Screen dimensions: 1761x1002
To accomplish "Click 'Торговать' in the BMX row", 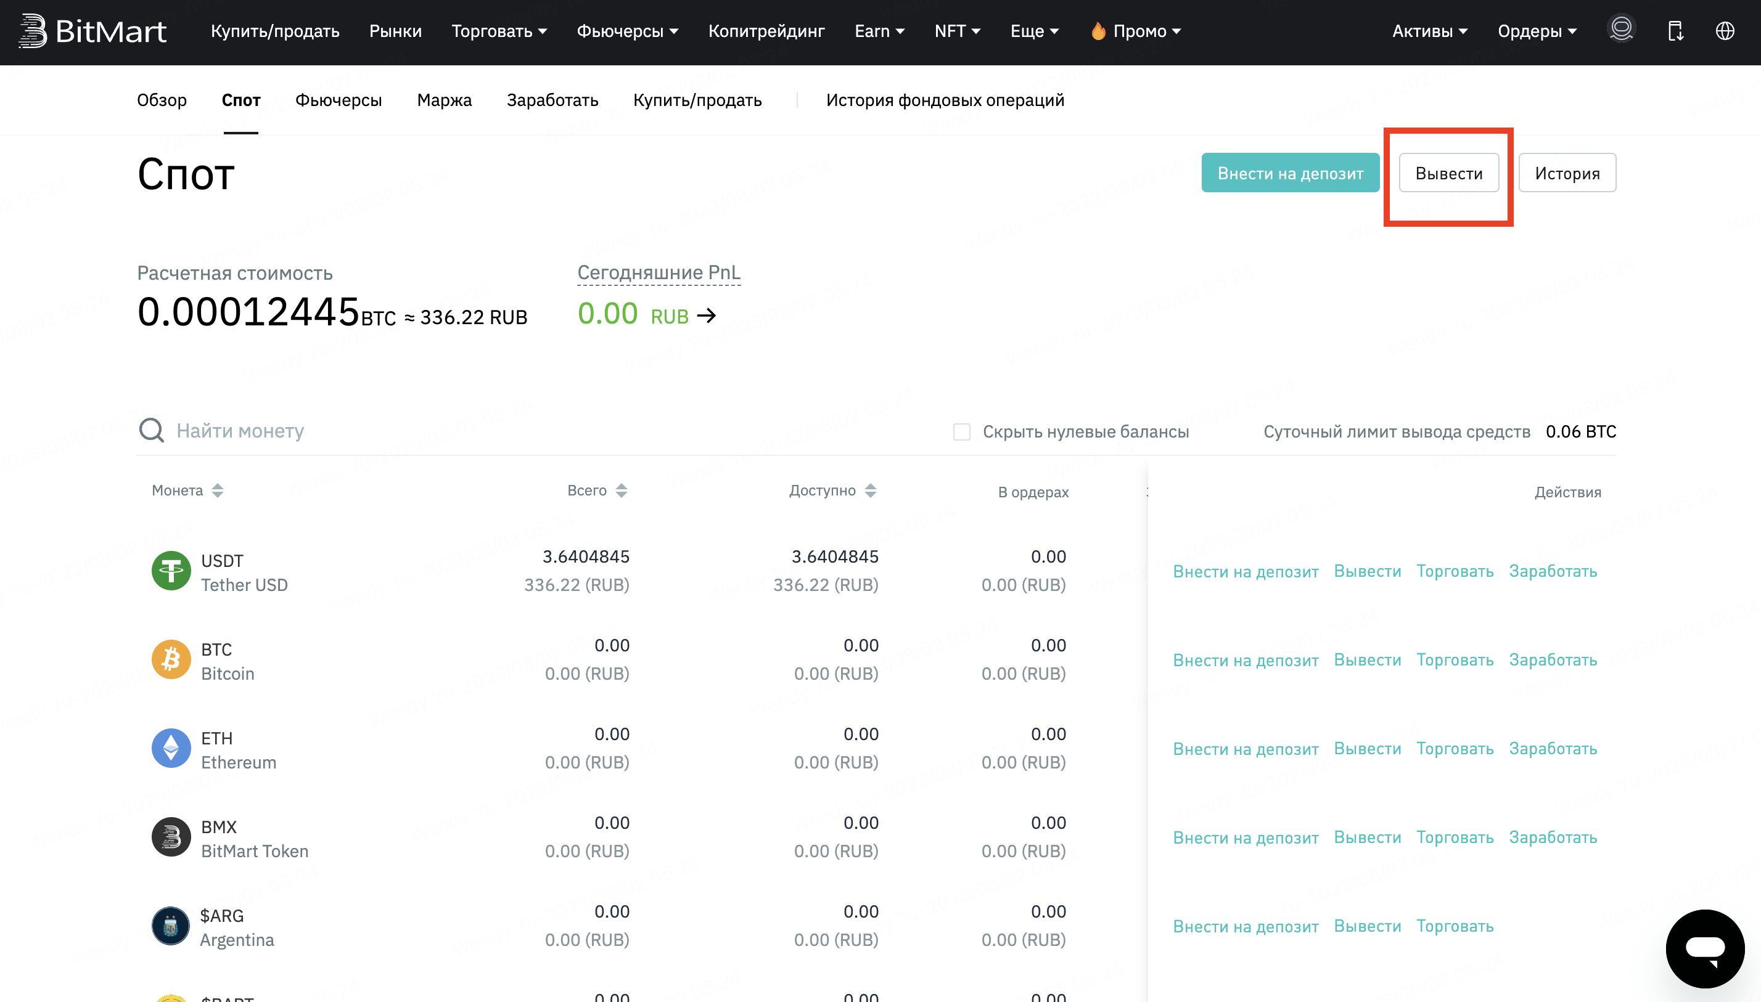I will coord(1455,837).
